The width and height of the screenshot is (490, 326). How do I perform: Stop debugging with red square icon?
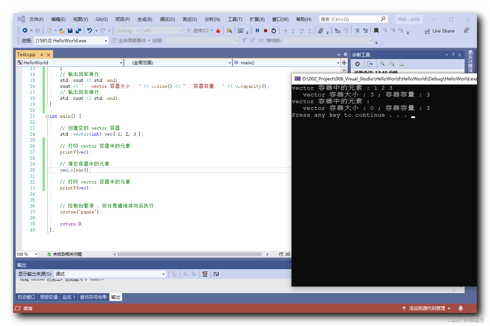point(266,31)
